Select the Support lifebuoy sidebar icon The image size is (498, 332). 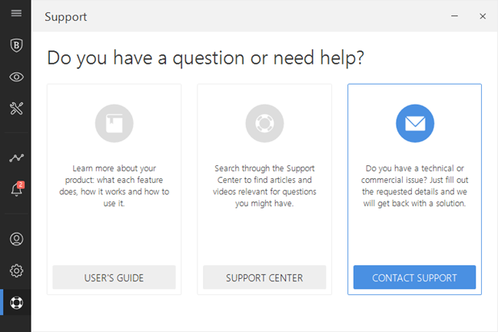point(15,302)
